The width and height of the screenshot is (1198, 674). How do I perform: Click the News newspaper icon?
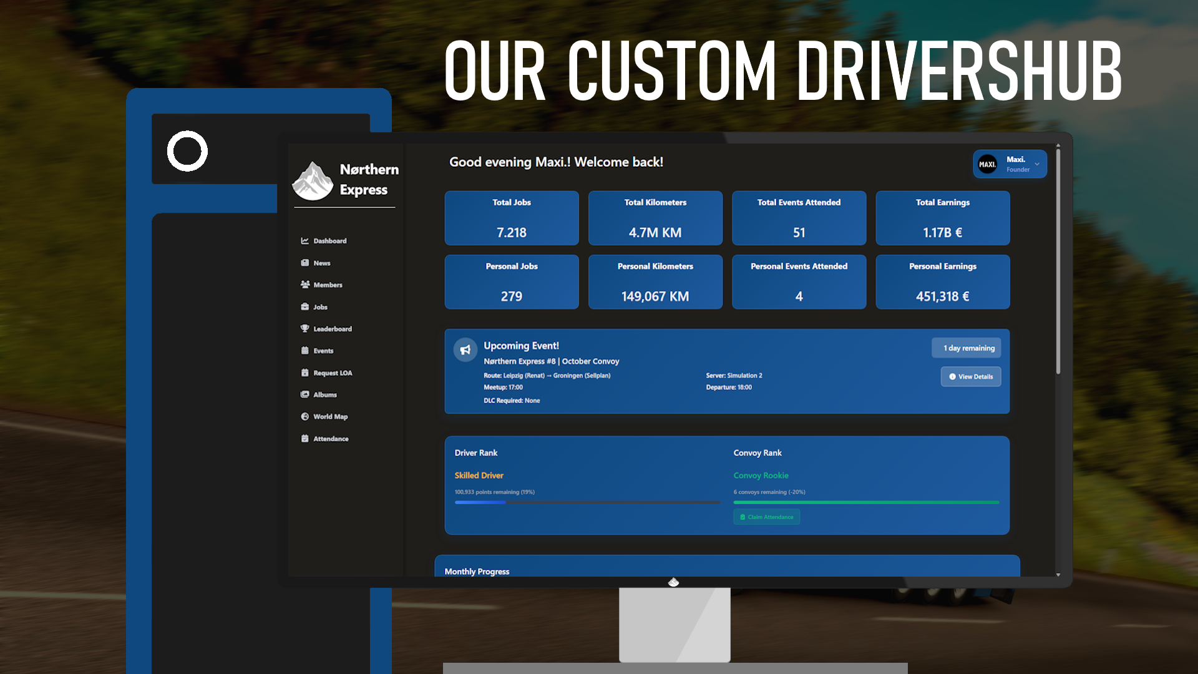tap(304, 263)
